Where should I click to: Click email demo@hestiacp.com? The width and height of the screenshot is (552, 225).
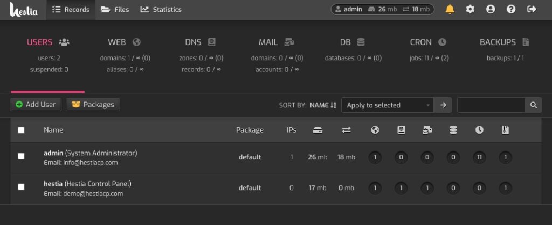tap(93, 194)
